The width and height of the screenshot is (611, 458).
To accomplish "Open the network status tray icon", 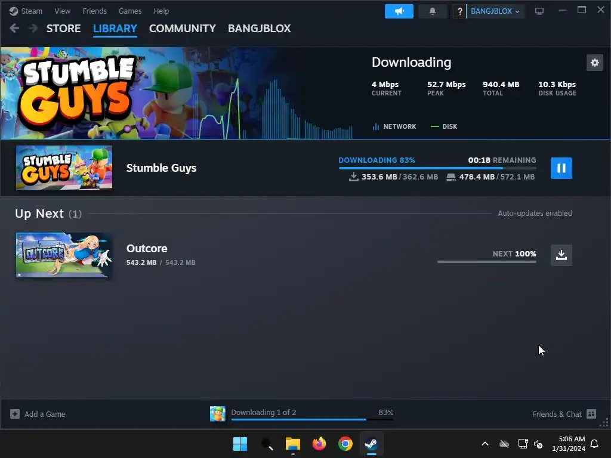I will (x=523, y=444).
